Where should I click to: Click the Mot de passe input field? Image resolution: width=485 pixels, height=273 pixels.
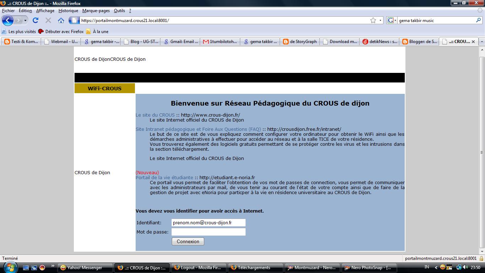click(x=208, y=232)
